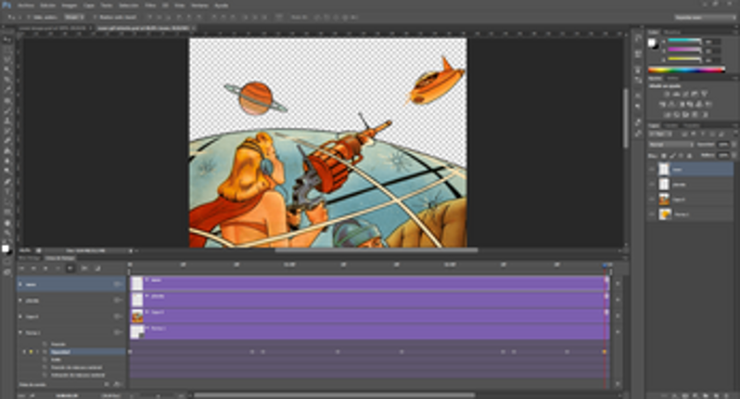The width and height of the screenshot is (740, 399).
Task: Select the Quick Selection tool
Action: tap(7, 70)
